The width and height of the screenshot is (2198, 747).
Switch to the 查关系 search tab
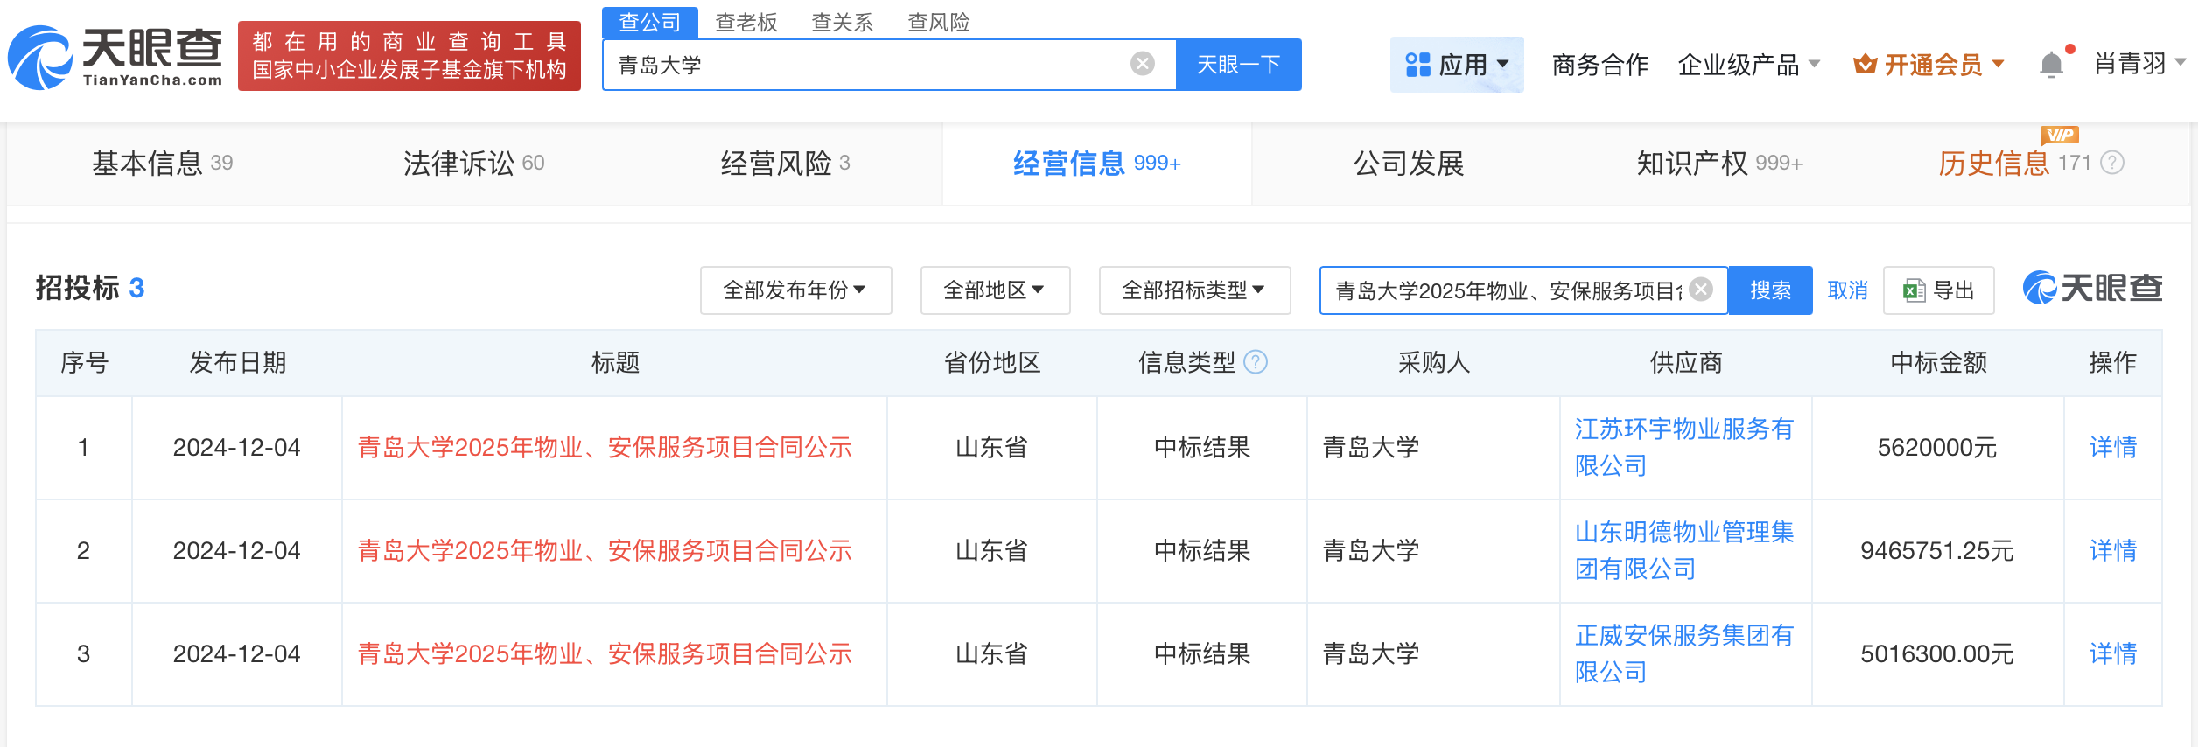point(843,23)
